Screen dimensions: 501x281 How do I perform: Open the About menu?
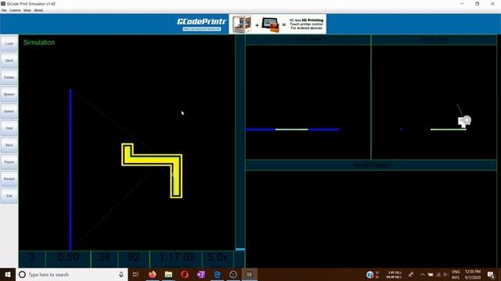(x=38, y=10)
